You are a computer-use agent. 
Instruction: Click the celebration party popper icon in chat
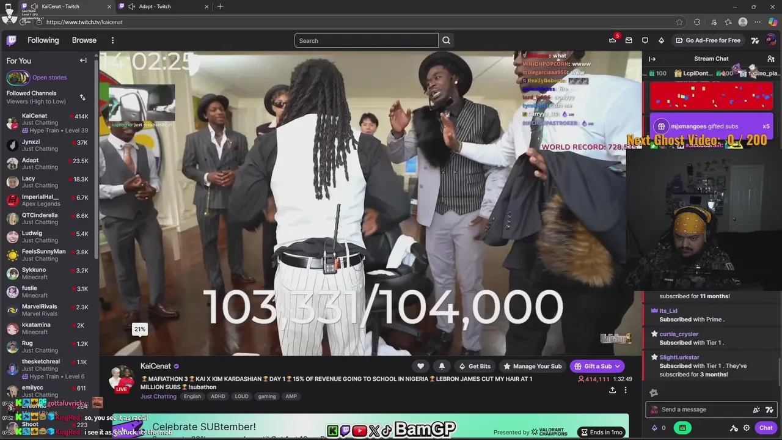click(756, 409)
